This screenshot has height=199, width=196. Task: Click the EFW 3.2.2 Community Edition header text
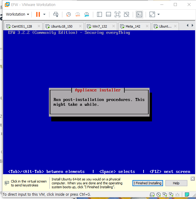tap(69, 33)
